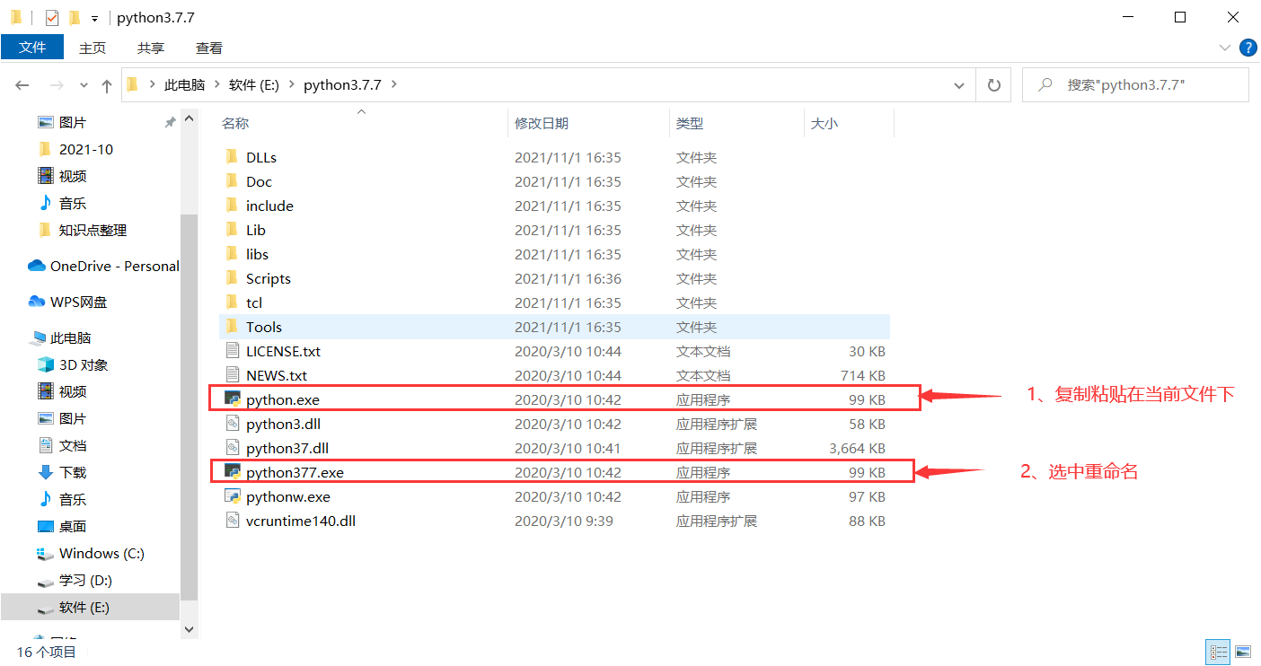This screenshot has width=1261, height=666.
Task: Select the Tools folder icon
Action: (232, 327)
